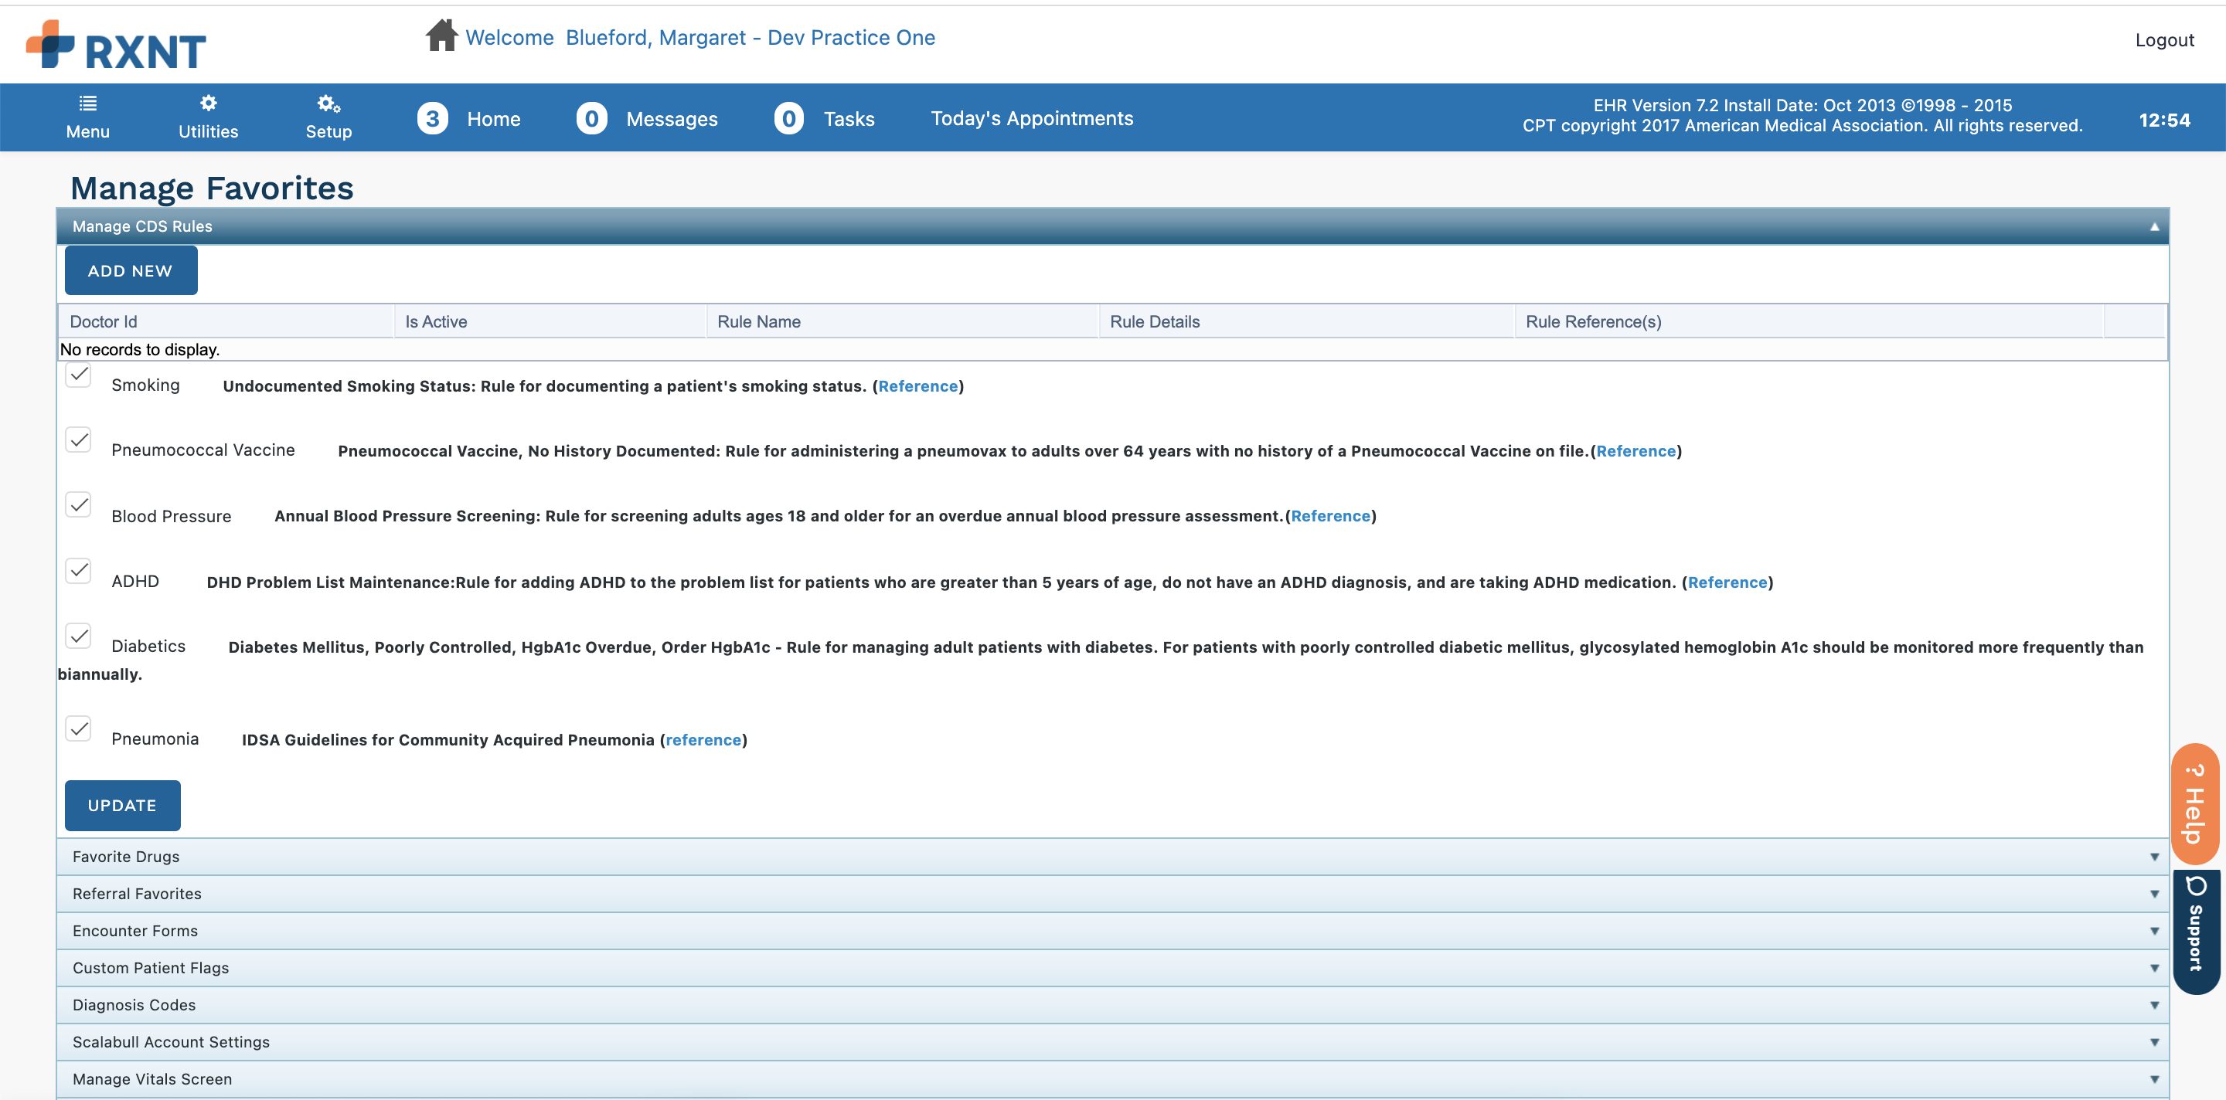Expand the Scalabull Account Settings section
The image size is (2226, 1100).
pyautogui.click(x=1113, y=1042)
